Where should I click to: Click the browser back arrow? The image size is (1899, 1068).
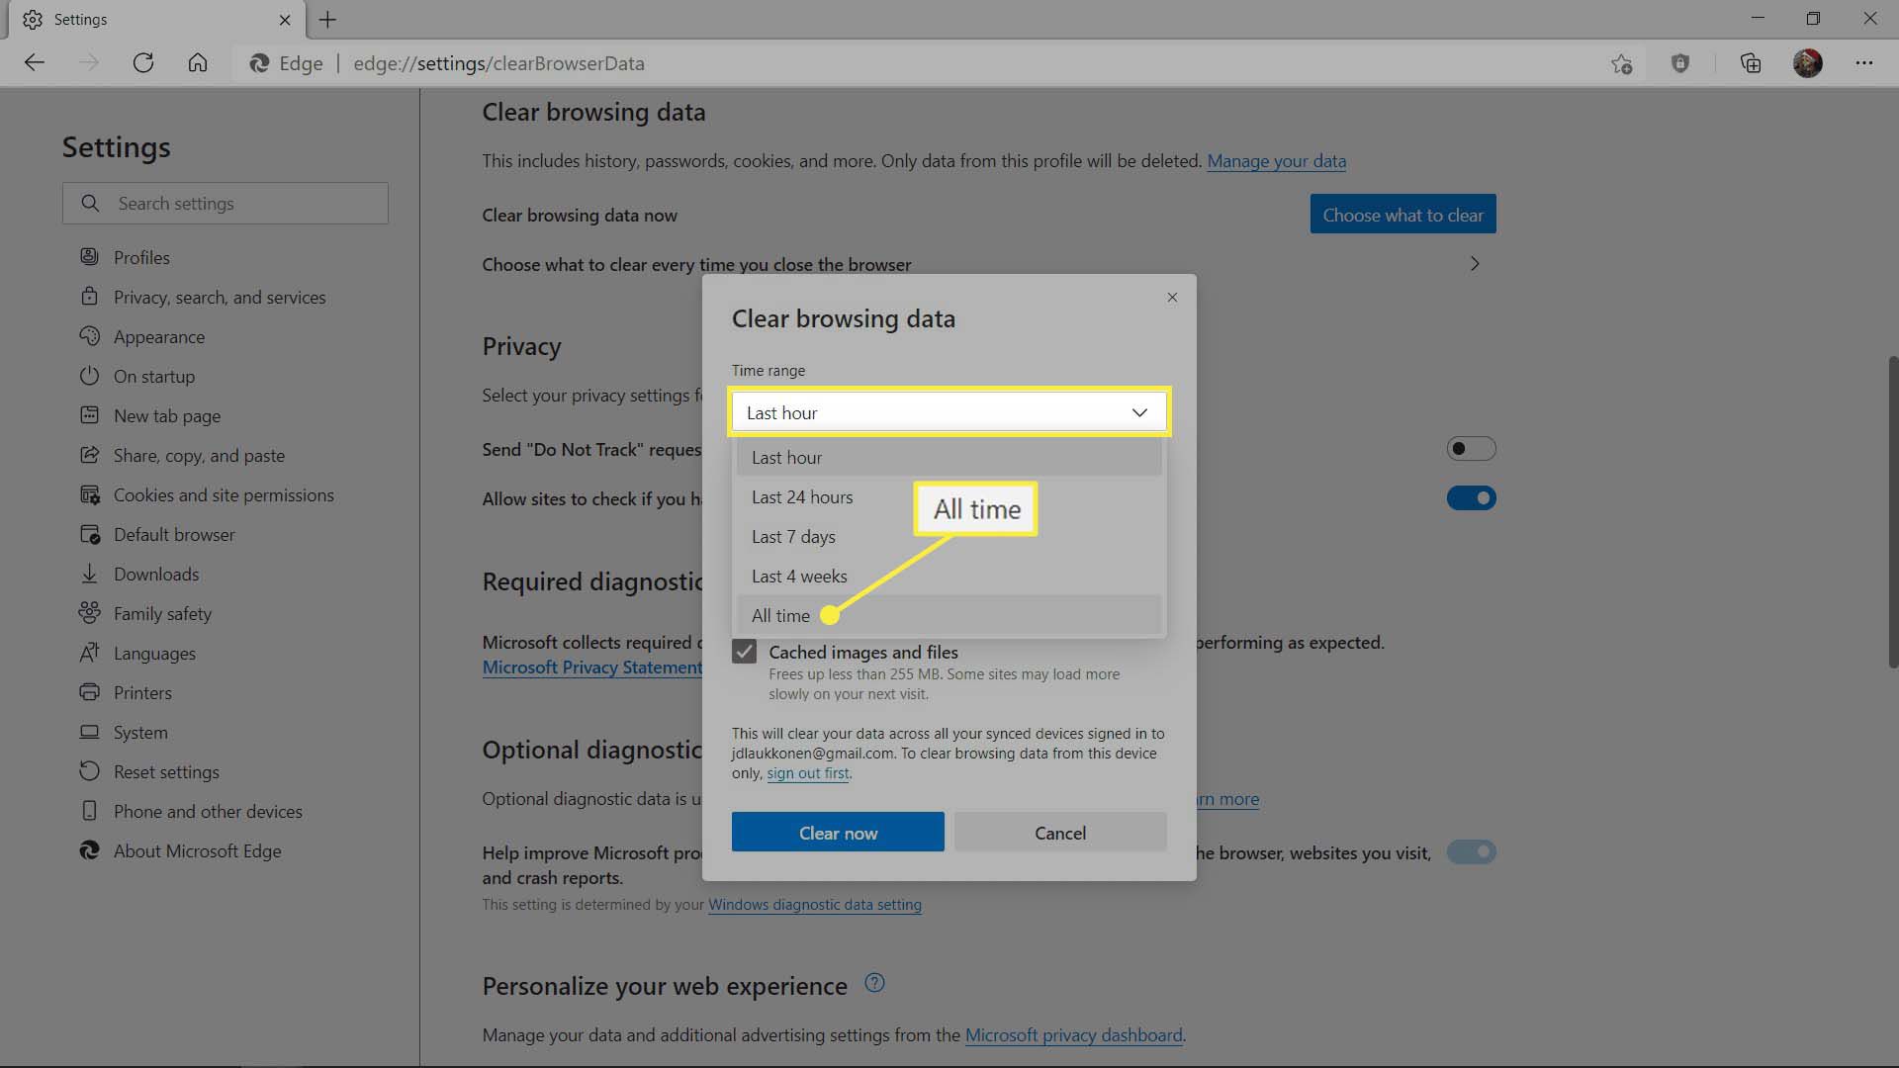pyautogui.click(x=35, y=63)
